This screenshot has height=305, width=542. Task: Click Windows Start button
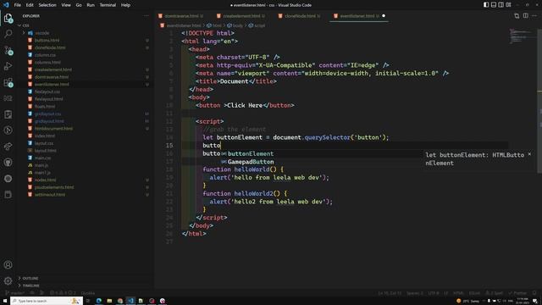[5, 301]
